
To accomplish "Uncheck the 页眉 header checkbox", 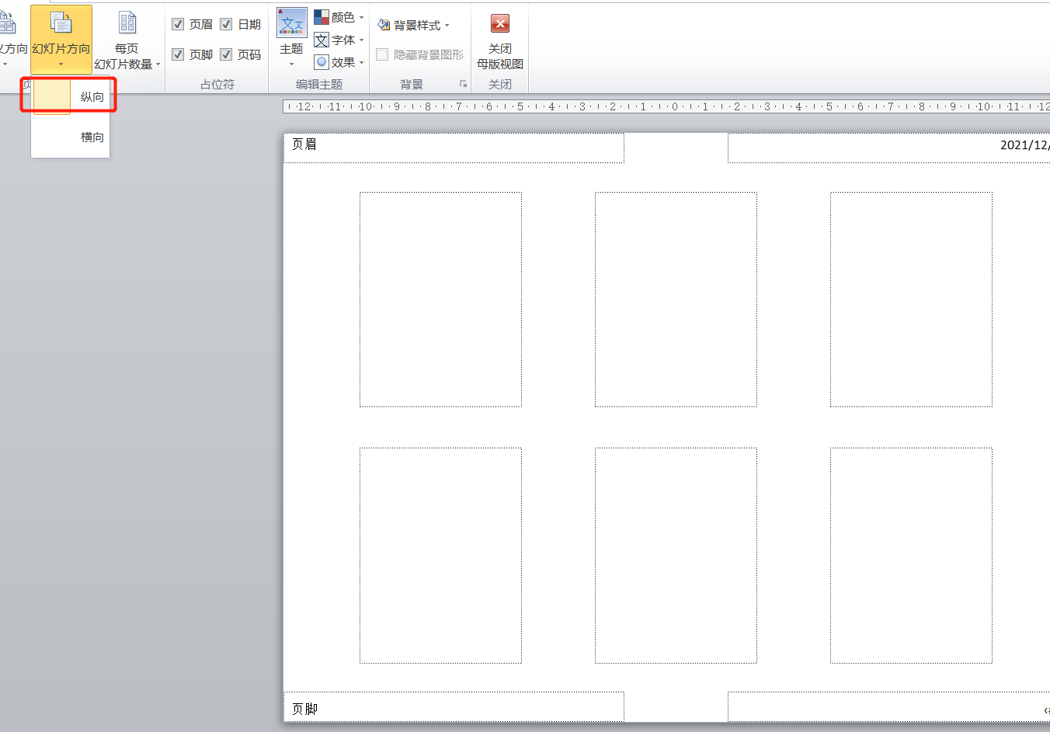I will coord(178,24).
